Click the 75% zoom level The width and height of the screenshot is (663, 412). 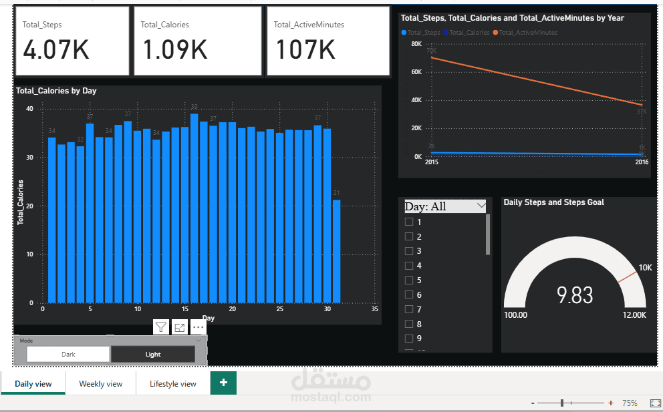tap(630, 403)
